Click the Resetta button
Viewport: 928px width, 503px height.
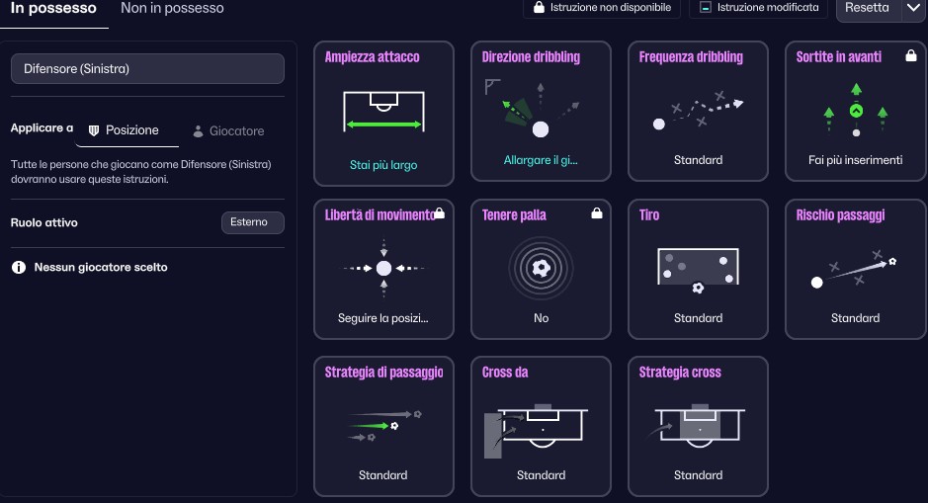(x=867, y=8)
